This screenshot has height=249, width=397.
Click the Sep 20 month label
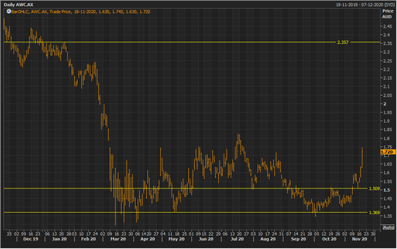coord(298,239)
